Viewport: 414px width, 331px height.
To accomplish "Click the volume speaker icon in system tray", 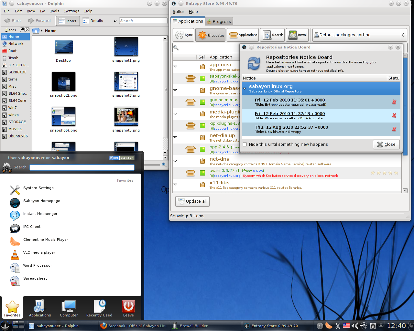I will tap(355, 326).
